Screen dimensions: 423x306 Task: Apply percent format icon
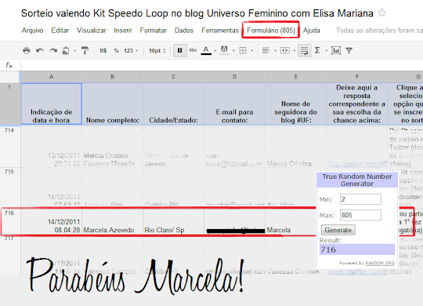pyautogui.click(x=116, y=50)
